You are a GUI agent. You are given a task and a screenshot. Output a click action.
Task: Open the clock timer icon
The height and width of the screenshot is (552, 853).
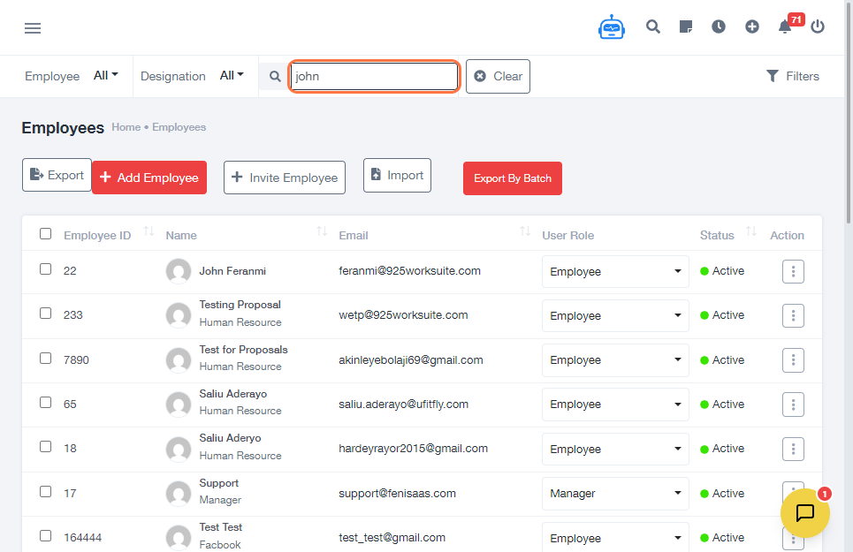(x=719, y=26)
